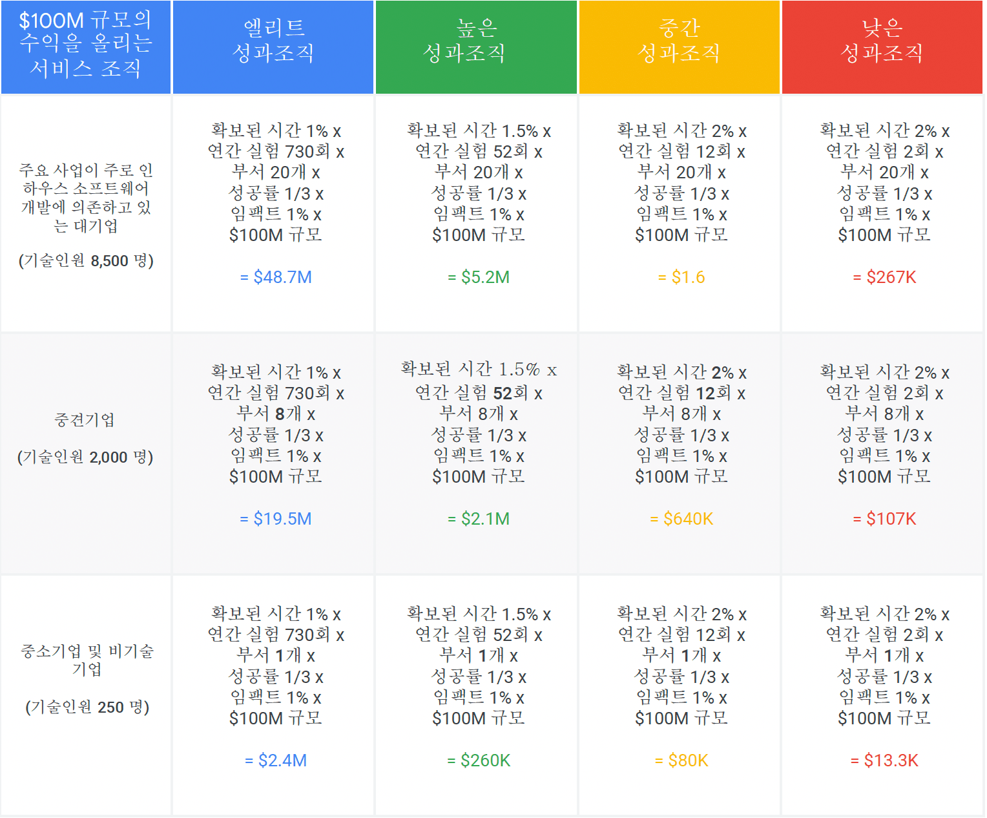Click the '$100M 규모의 수익을 올리는 서비스 조직' header cell
987x818 pixels.
point(86,47)
